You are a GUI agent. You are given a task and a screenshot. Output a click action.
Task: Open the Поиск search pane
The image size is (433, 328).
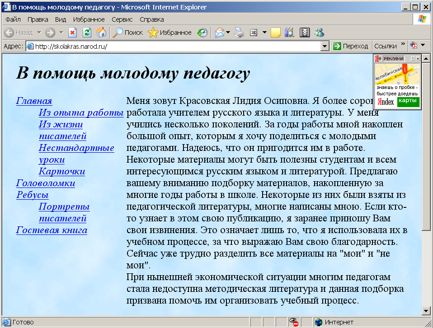click(128, 33)
